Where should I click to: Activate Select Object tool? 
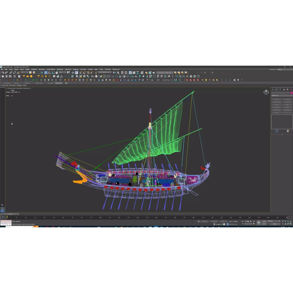(30, 73)
